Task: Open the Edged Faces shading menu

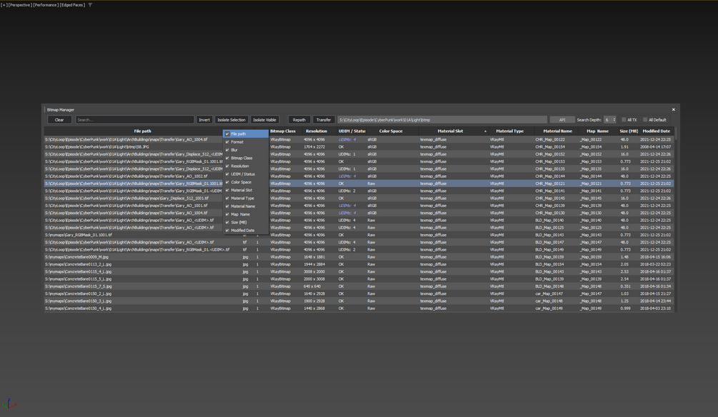Action: coord(72,5)
